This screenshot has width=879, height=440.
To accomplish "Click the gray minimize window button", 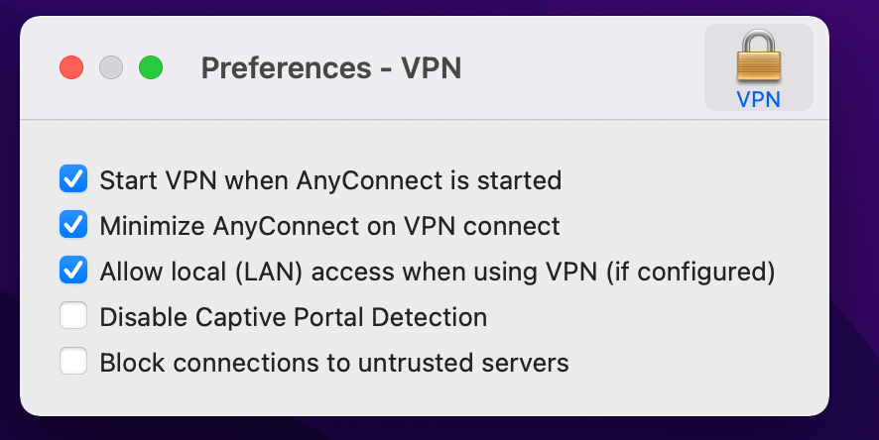I will coord(111,68).
